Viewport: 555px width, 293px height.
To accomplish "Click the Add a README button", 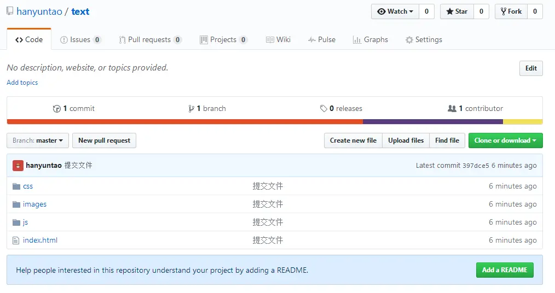I will point(505,270).
